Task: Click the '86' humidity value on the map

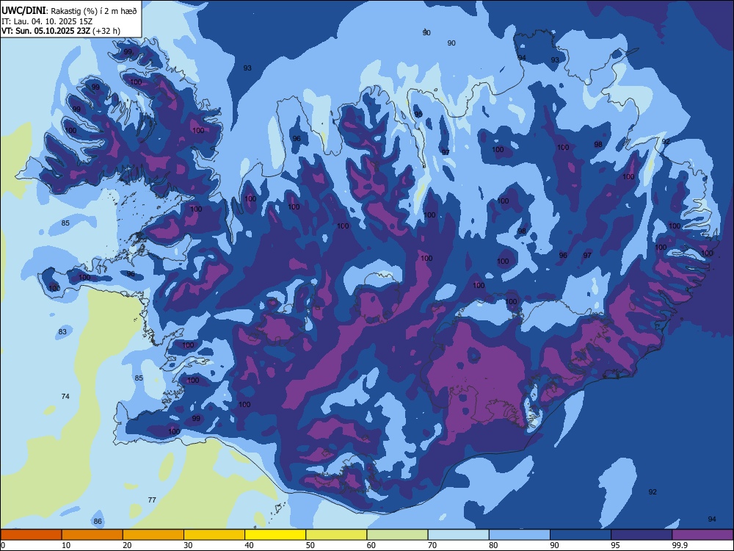Action: (x=98, y=521)
